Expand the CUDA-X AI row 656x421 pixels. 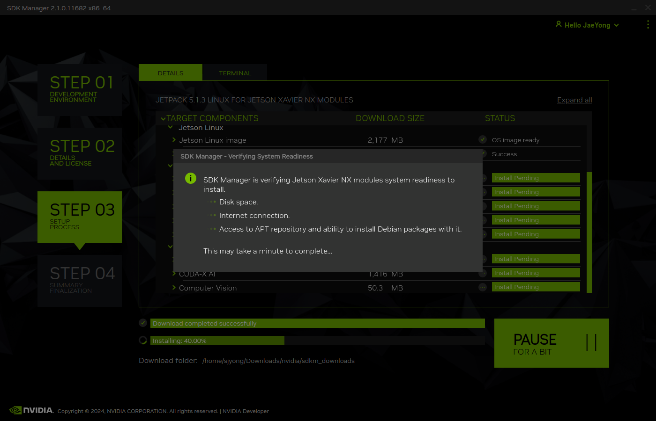pos(174,274)
